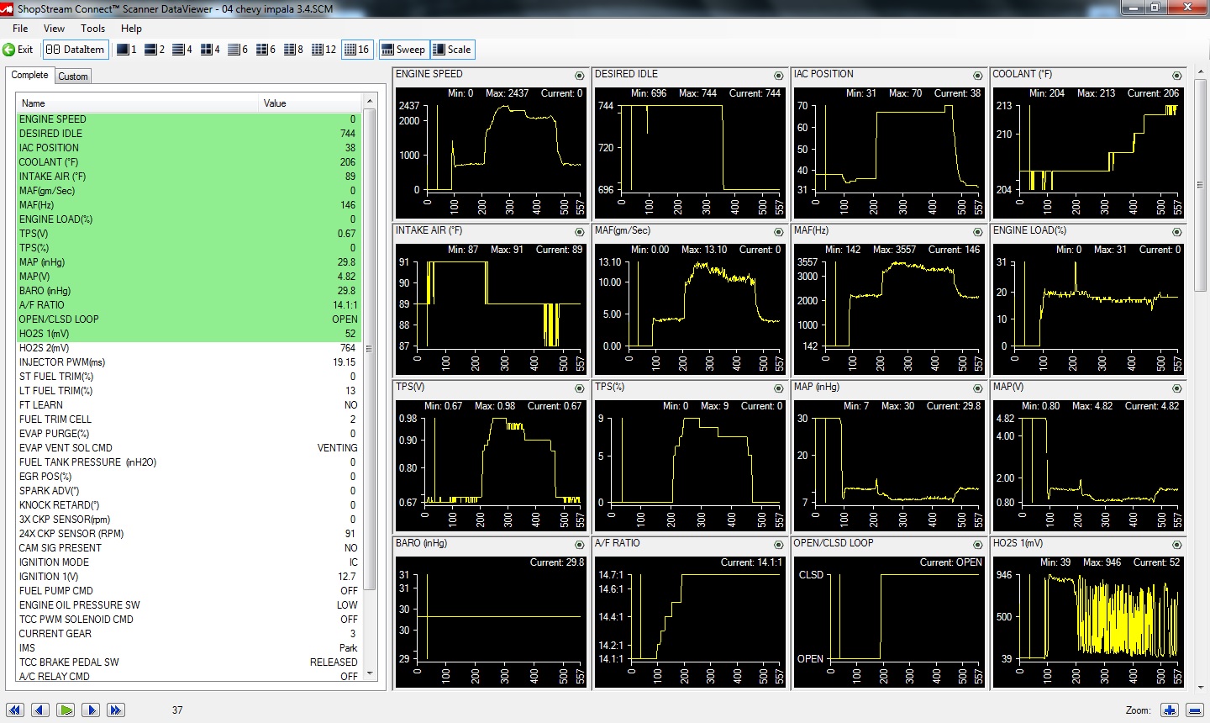Toggle the A/F RATIO graph marker button

[778, 545]
